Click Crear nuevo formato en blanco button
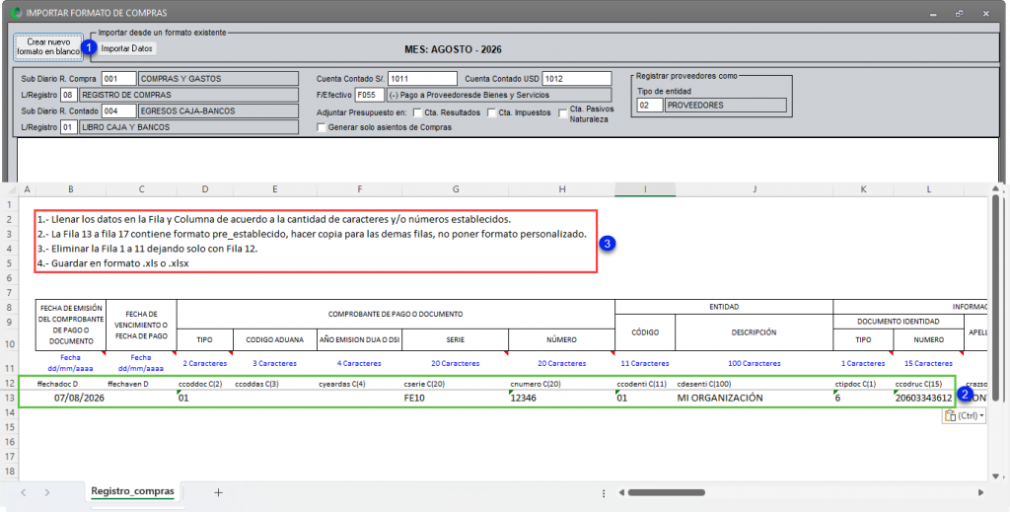1010x512 pixels. 49,47
